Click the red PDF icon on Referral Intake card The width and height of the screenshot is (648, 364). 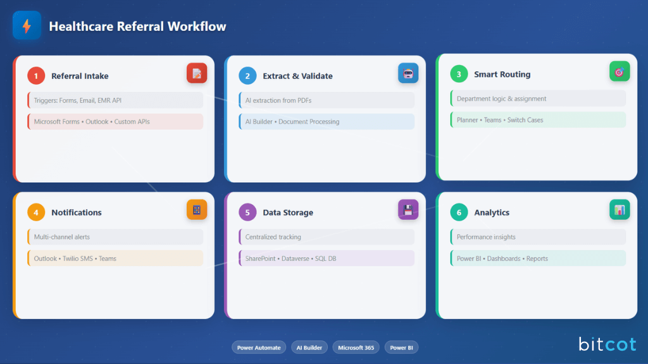tap(197, 73)
